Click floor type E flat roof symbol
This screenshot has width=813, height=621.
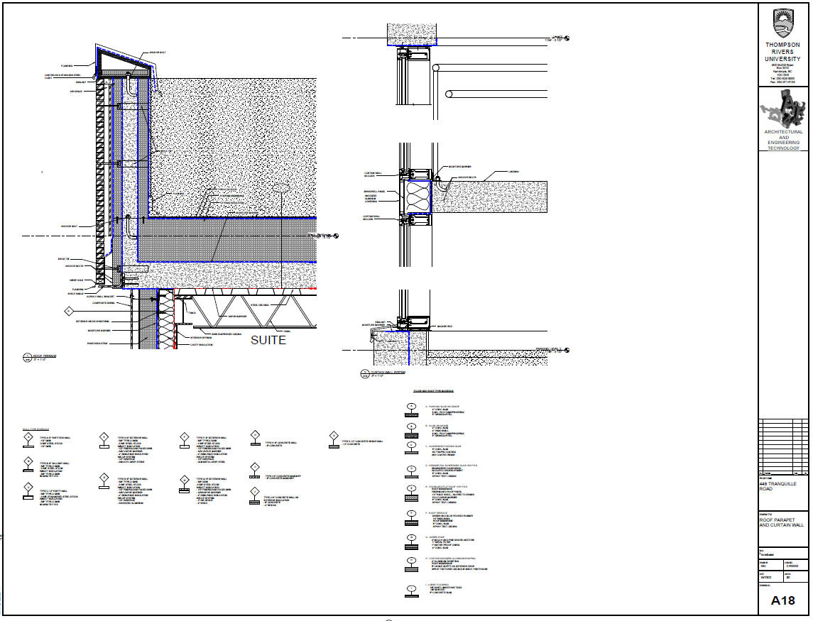click(411, 490)
